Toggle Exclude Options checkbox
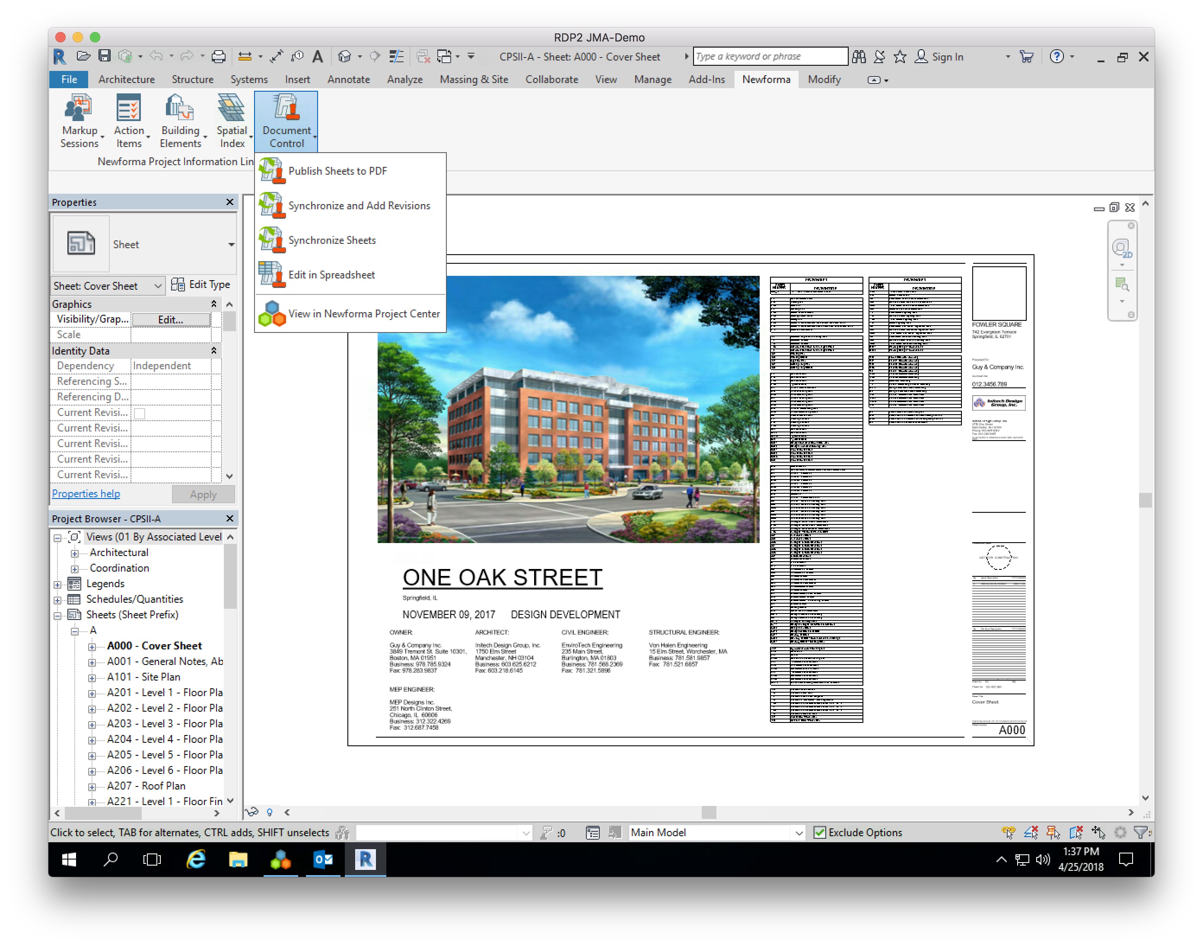 (x=820, y=832)
